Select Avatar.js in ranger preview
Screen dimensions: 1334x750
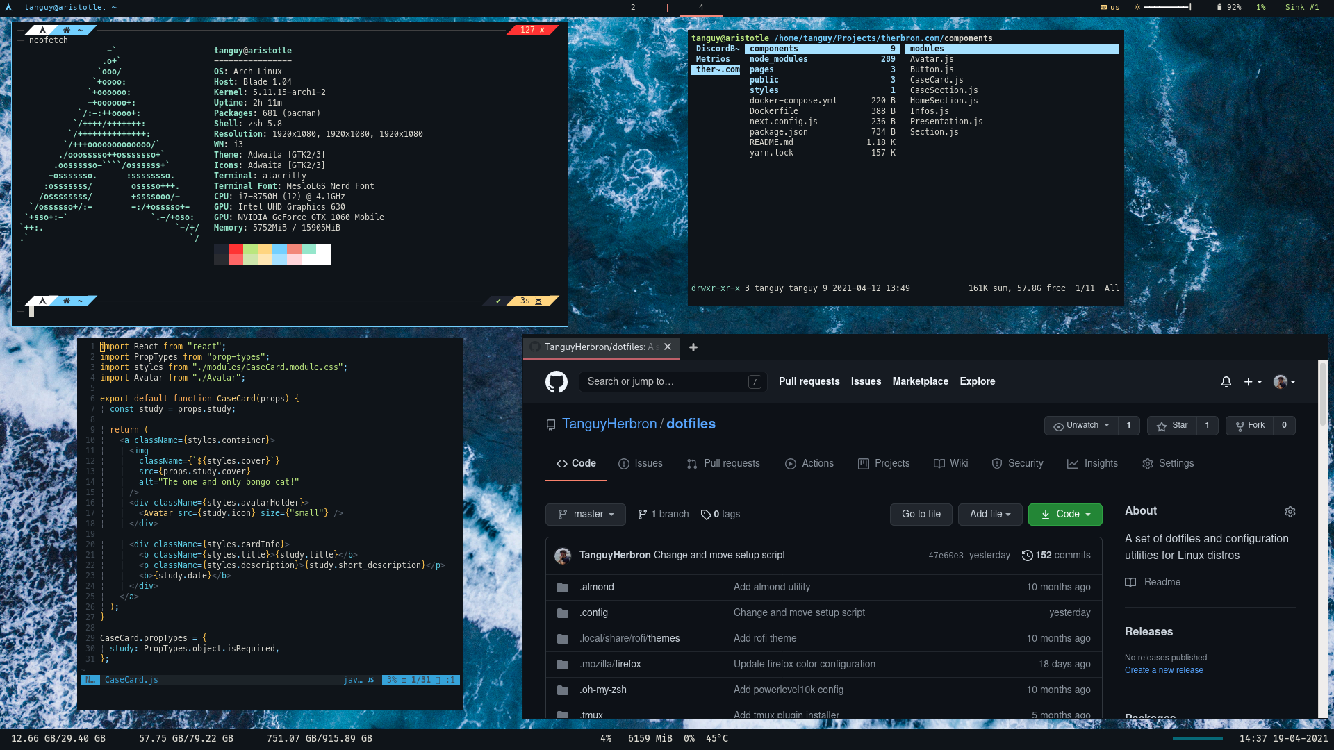tap(932, 60)
